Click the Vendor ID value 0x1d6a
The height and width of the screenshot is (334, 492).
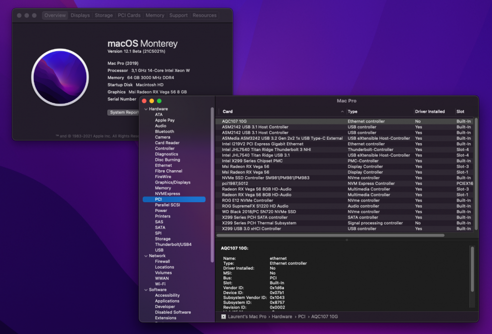pyautogui.click(x=277, y=288)
